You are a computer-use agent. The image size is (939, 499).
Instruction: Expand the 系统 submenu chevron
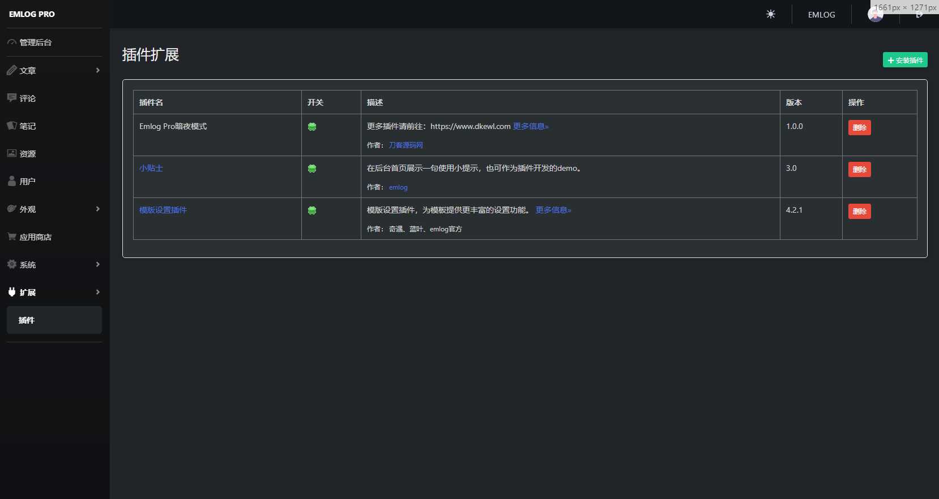pos(97,264)
